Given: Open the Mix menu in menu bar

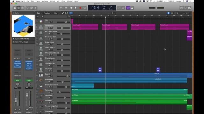Looking at the screenshot, I should coord(58,1).
